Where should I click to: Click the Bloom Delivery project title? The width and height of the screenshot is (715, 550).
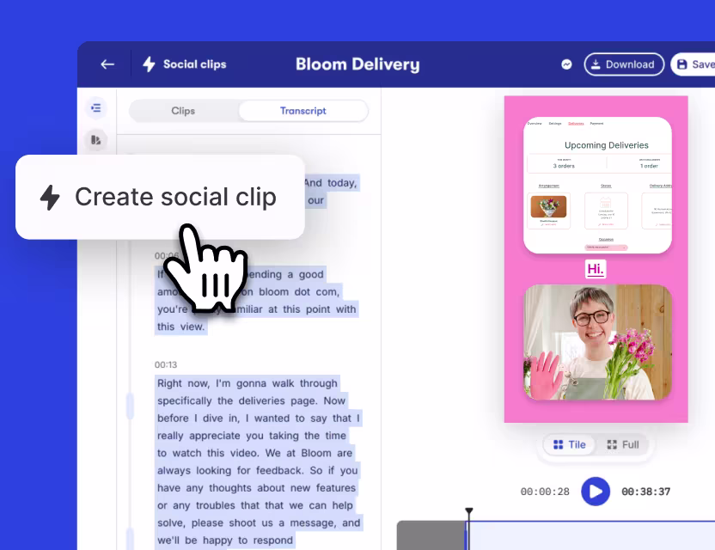(x=357, y=64)
